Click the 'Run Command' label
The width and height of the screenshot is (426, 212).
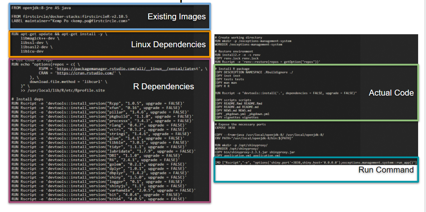[386, 170]
